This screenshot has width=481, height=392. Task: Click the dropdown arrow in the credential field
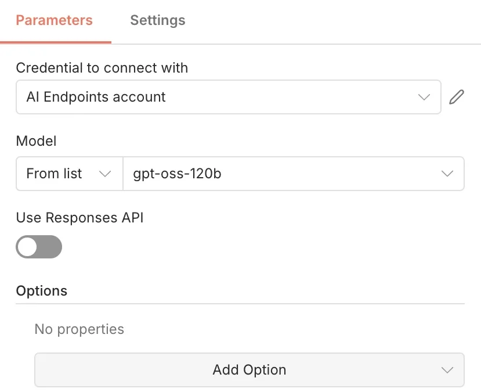click(424, 97)
